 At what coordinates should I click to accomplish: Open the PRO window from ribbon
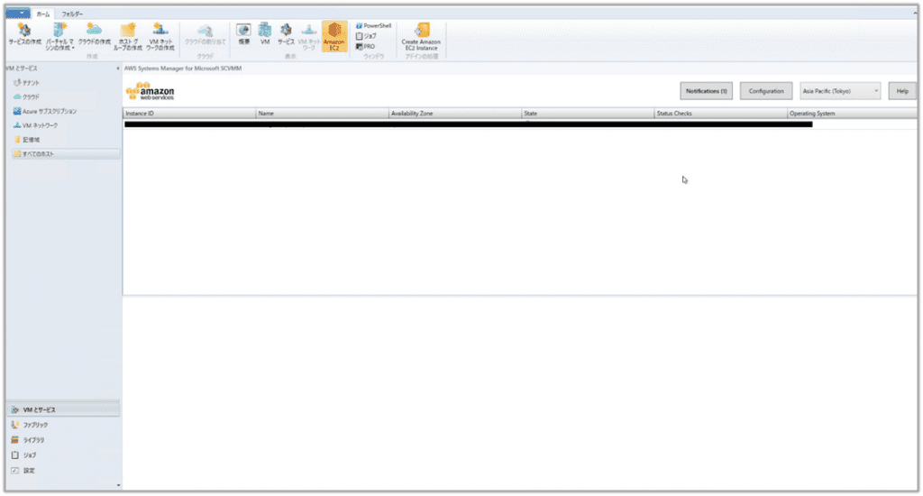point(366,47)
